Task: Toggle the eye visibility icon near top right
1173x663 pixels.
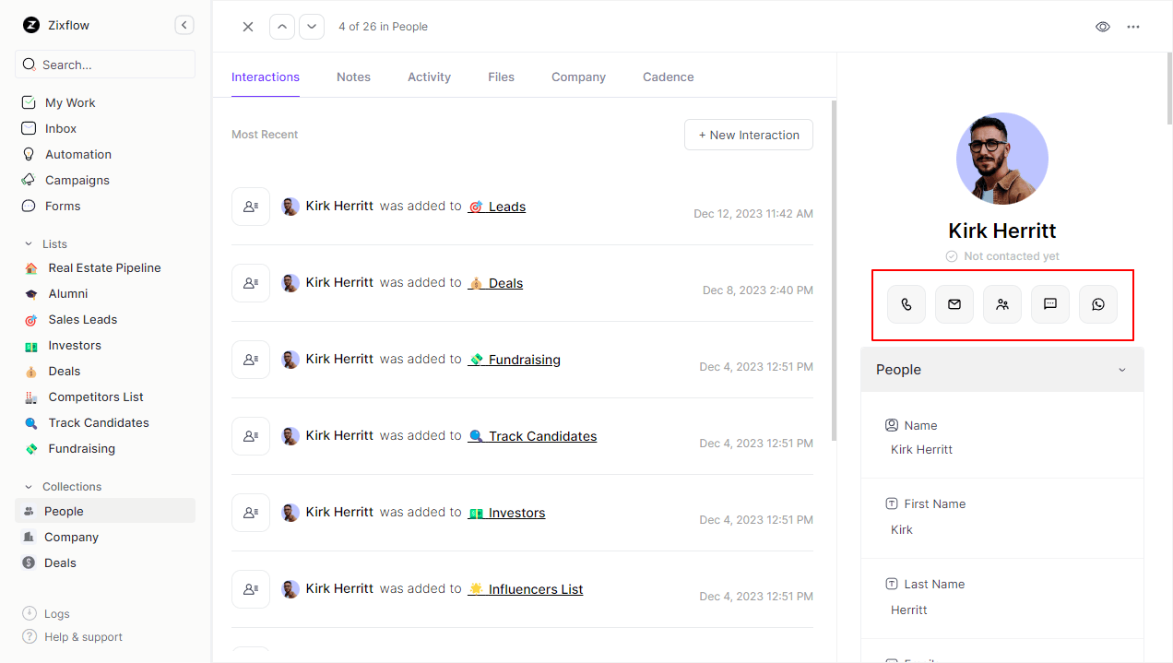Action: click(x=1102, y=27)
